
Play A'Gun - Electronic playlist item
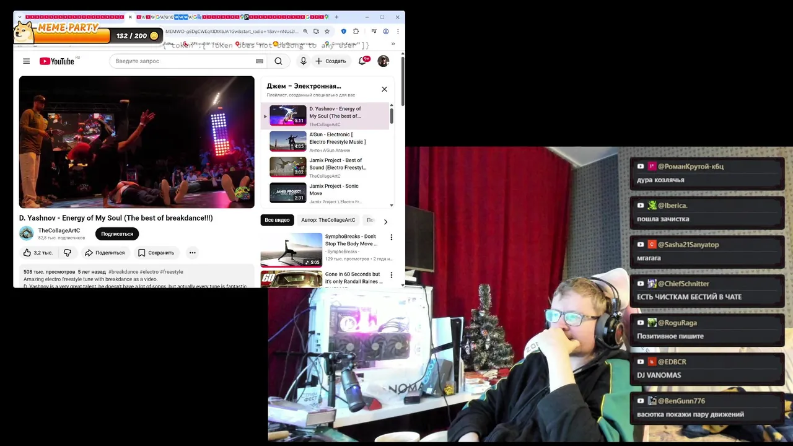[x=325, y=141]
